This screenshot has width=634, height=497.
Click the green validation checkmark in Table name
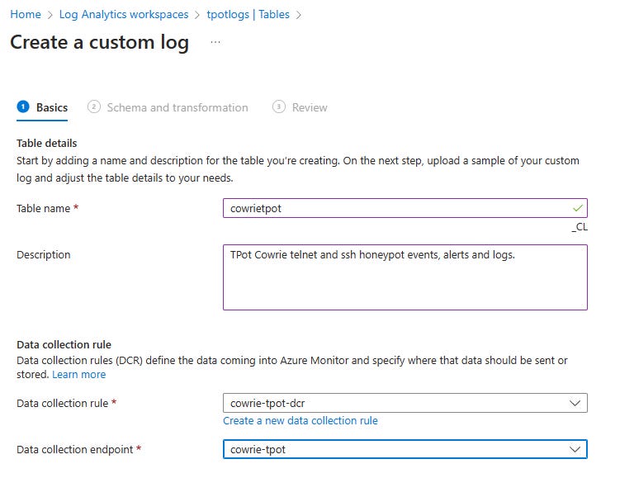pyautogui.click(x=577, y=208)
